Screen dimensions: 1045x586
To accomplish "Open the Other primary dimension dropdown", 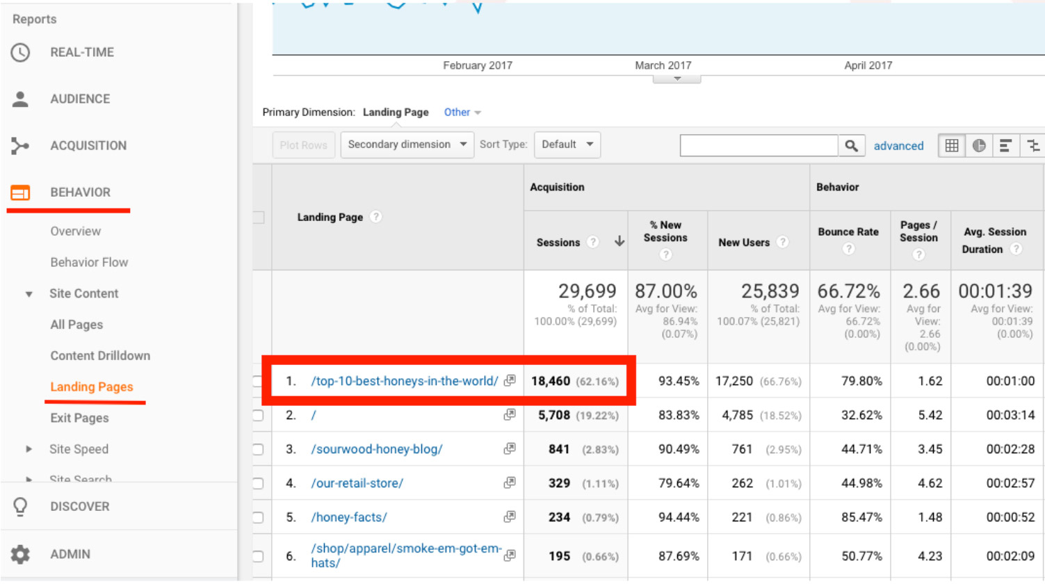I will tap(462, 112).
